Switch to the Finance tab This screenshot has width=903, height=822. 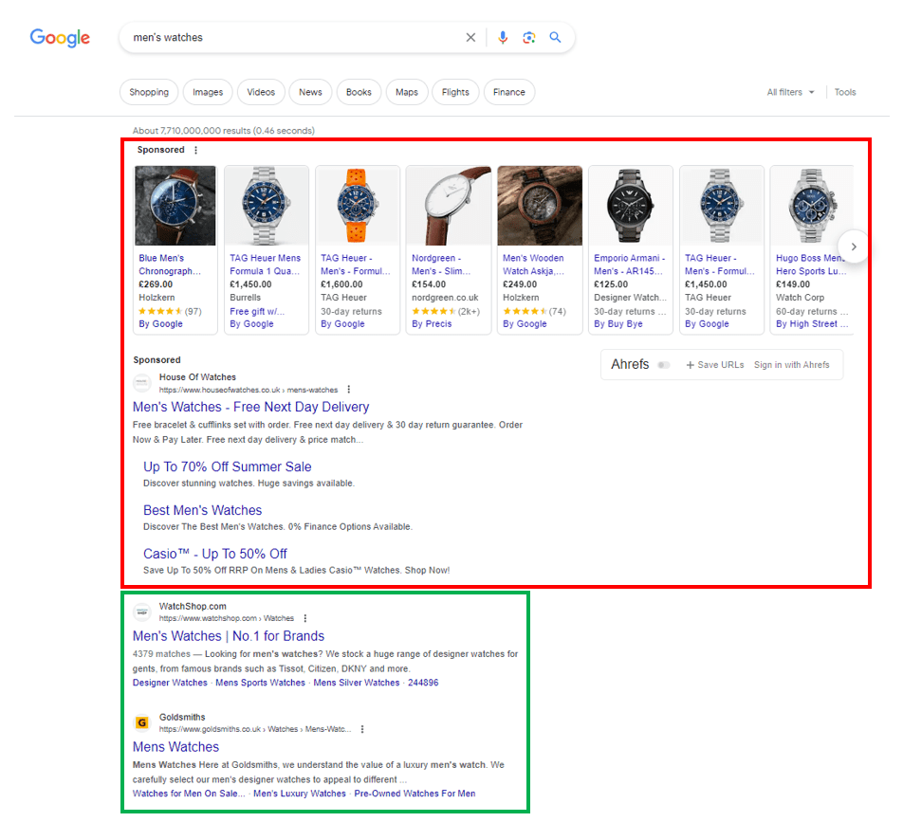(509, 92)
